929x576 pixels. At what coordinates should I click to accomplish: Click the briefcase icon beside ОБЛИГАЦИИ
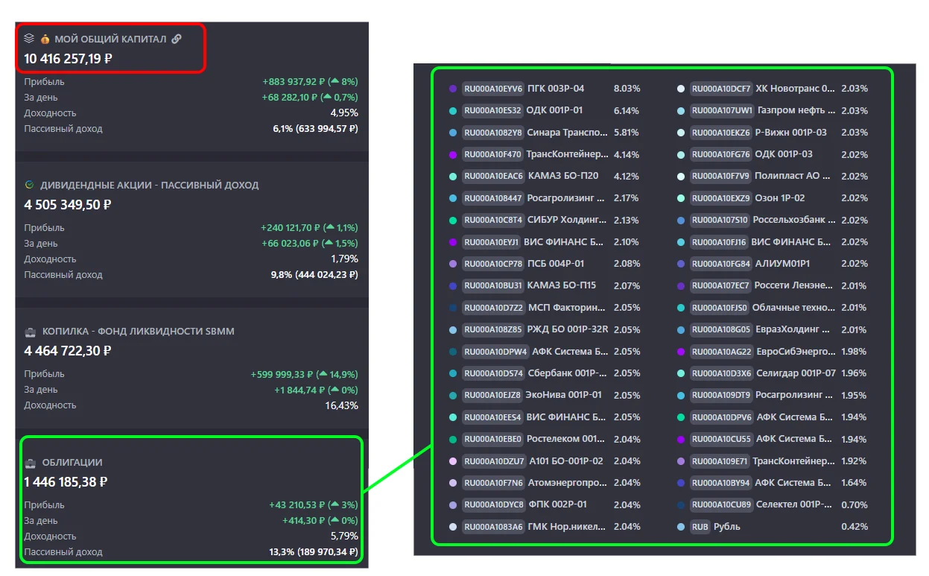30,463
